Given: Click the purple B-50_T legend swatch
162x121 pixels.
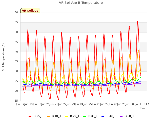Looking at the screenshot, I should coord(121,116).
